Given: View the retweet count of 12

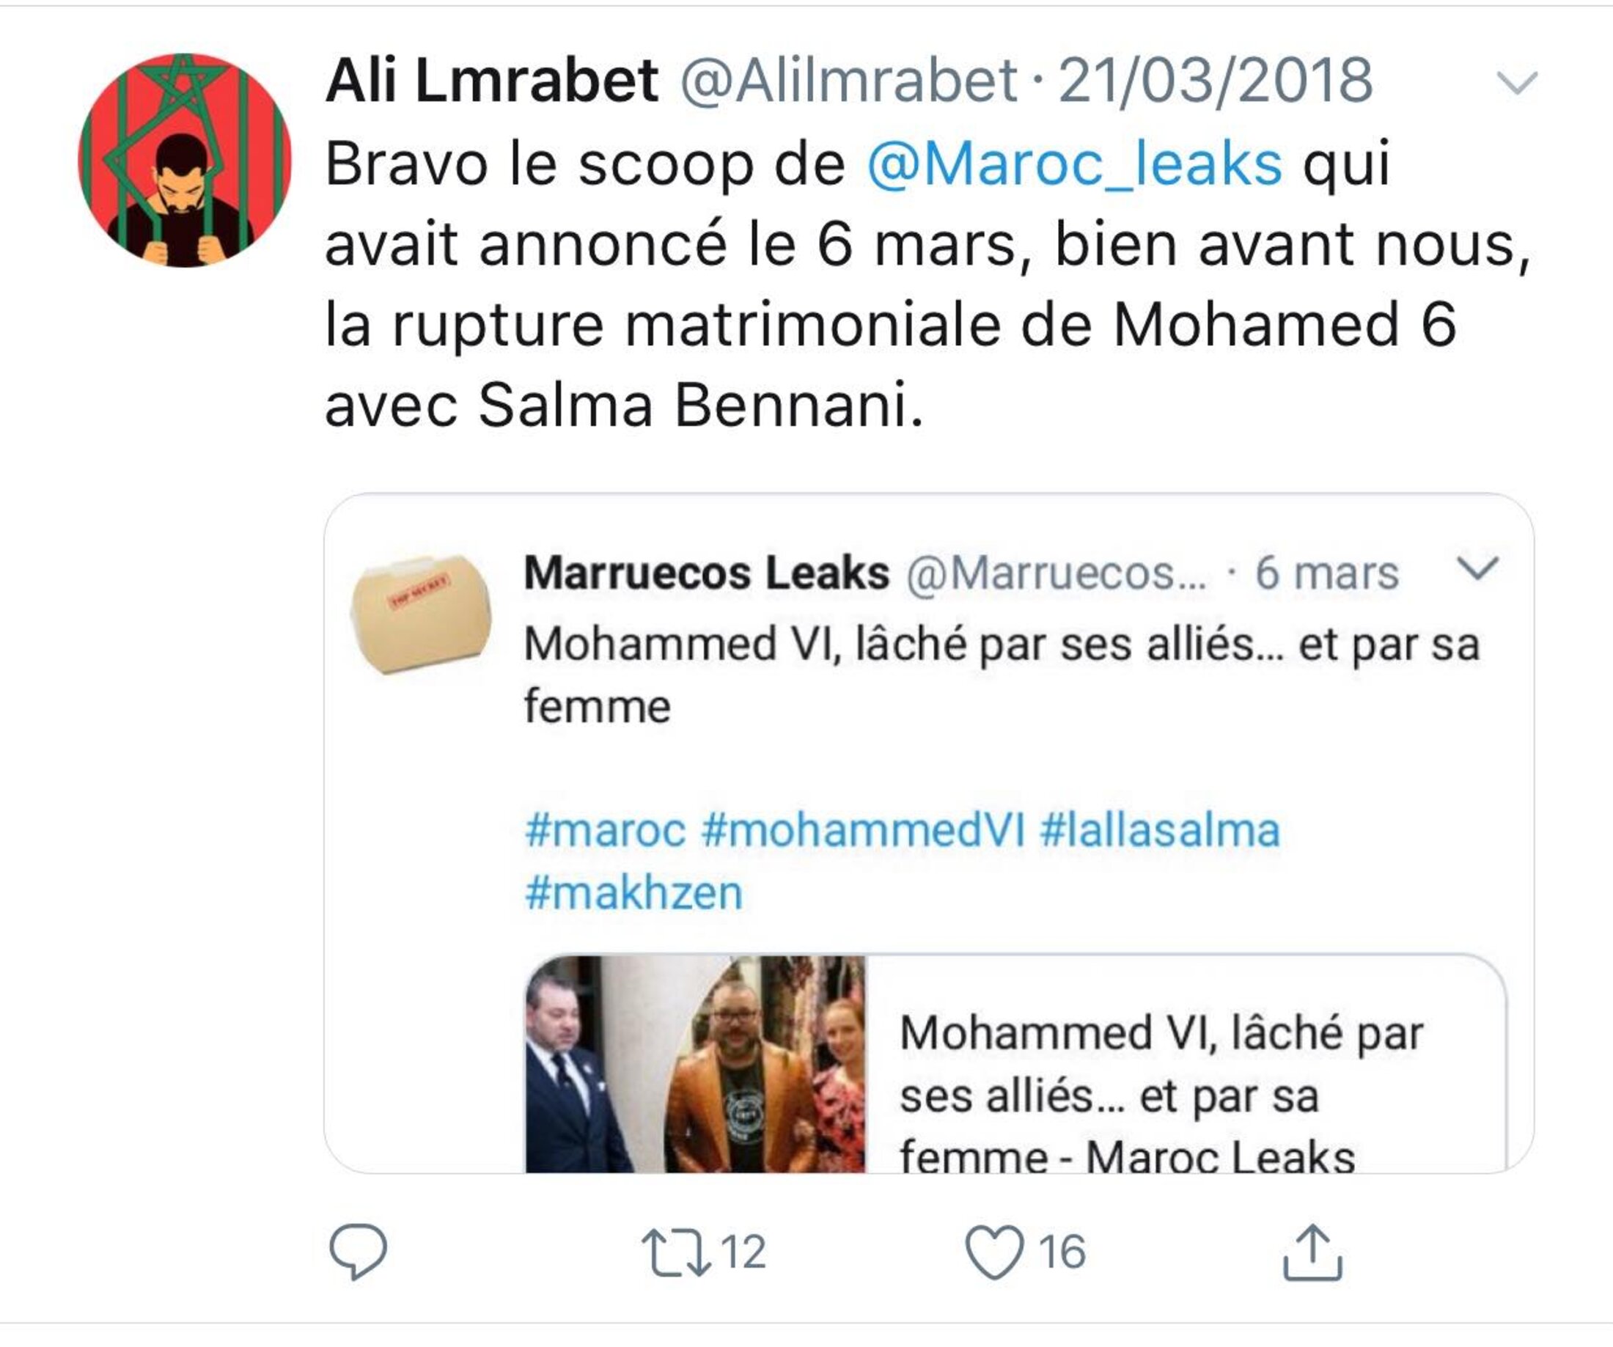Looking at the screenshot, I should (743, 1252).
